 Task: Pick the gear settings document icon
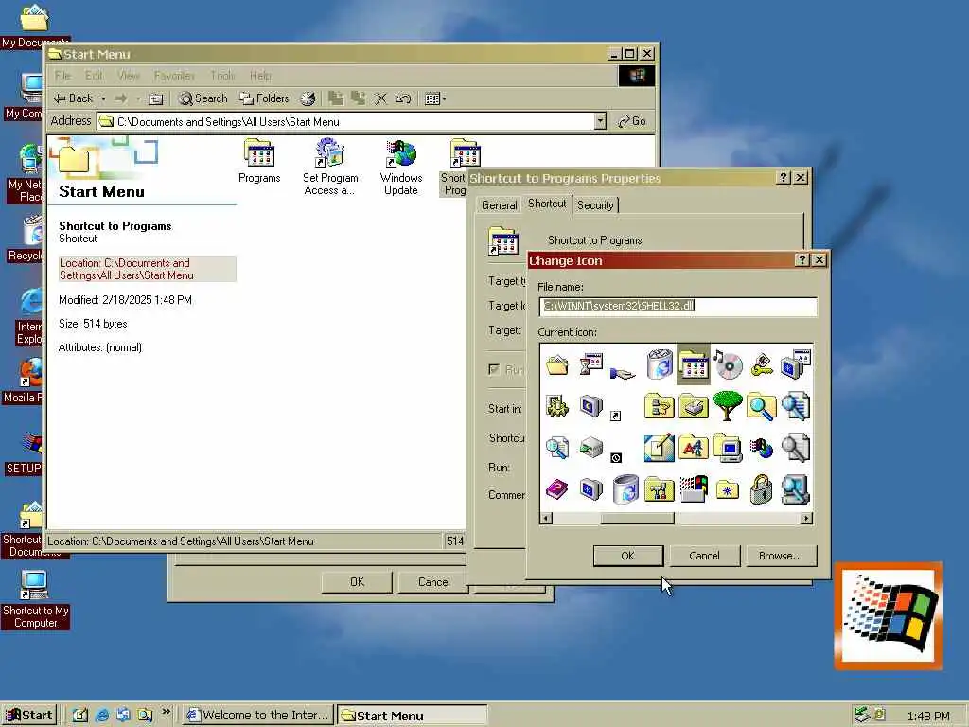pos(556,406)
